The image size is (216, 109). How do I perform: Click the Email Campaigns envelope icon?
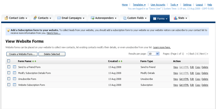(x=59, y=18)
